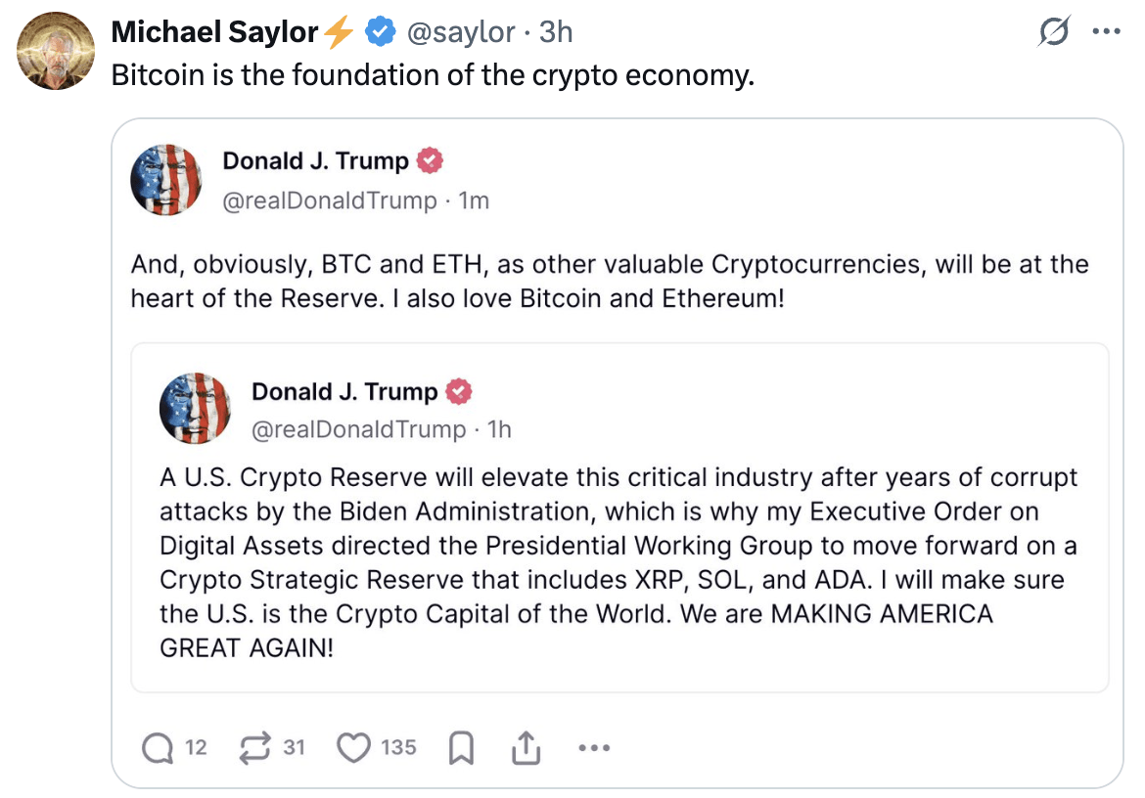Click verified badge on the 1m Trump post
1145x798 pixels.
(430, 160)
